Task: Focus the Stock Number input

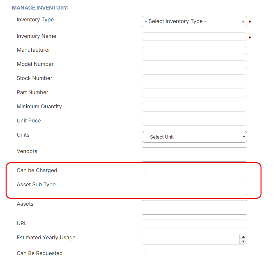Action: pyautogui.click(x=194, y=79)
